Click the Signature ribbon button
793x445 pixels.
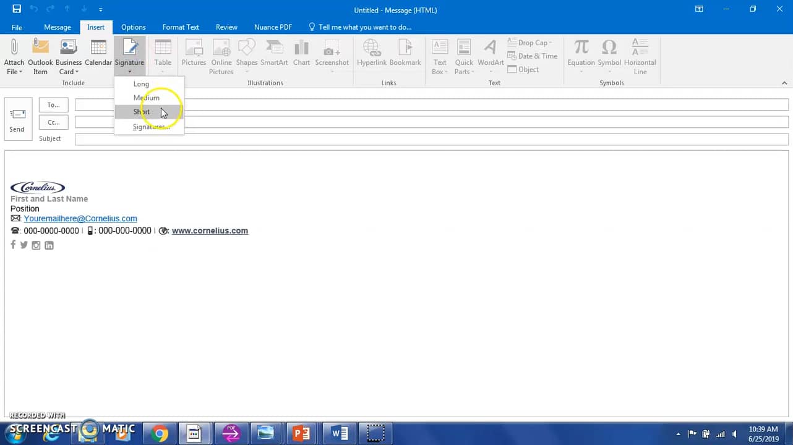(x=129, y=57)
